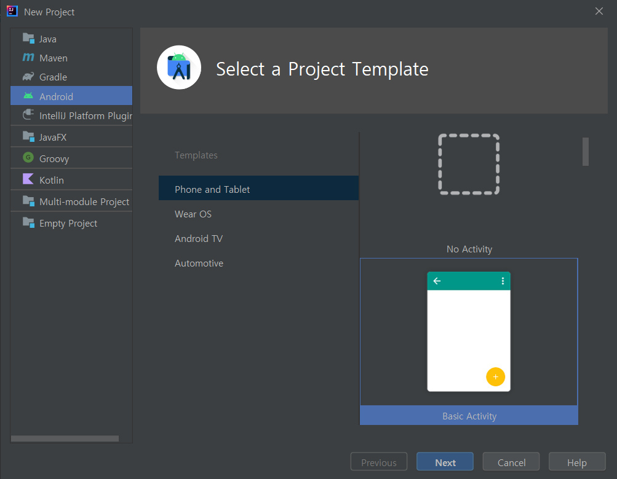This screenshot has width=617, height=479.
Task: Click the Java folder icon
Action: tap(28, 39)
